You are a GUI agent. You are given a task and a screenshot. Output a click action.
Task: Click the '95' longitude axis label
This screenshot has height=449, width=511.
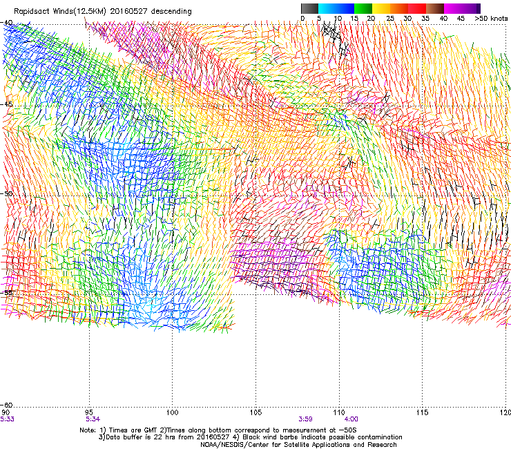coord(89,412)
